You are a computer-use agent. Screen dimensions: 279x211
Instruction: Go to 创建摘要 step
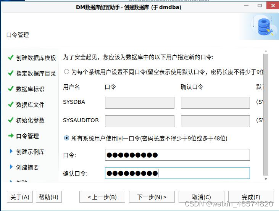tap(27, 168)
